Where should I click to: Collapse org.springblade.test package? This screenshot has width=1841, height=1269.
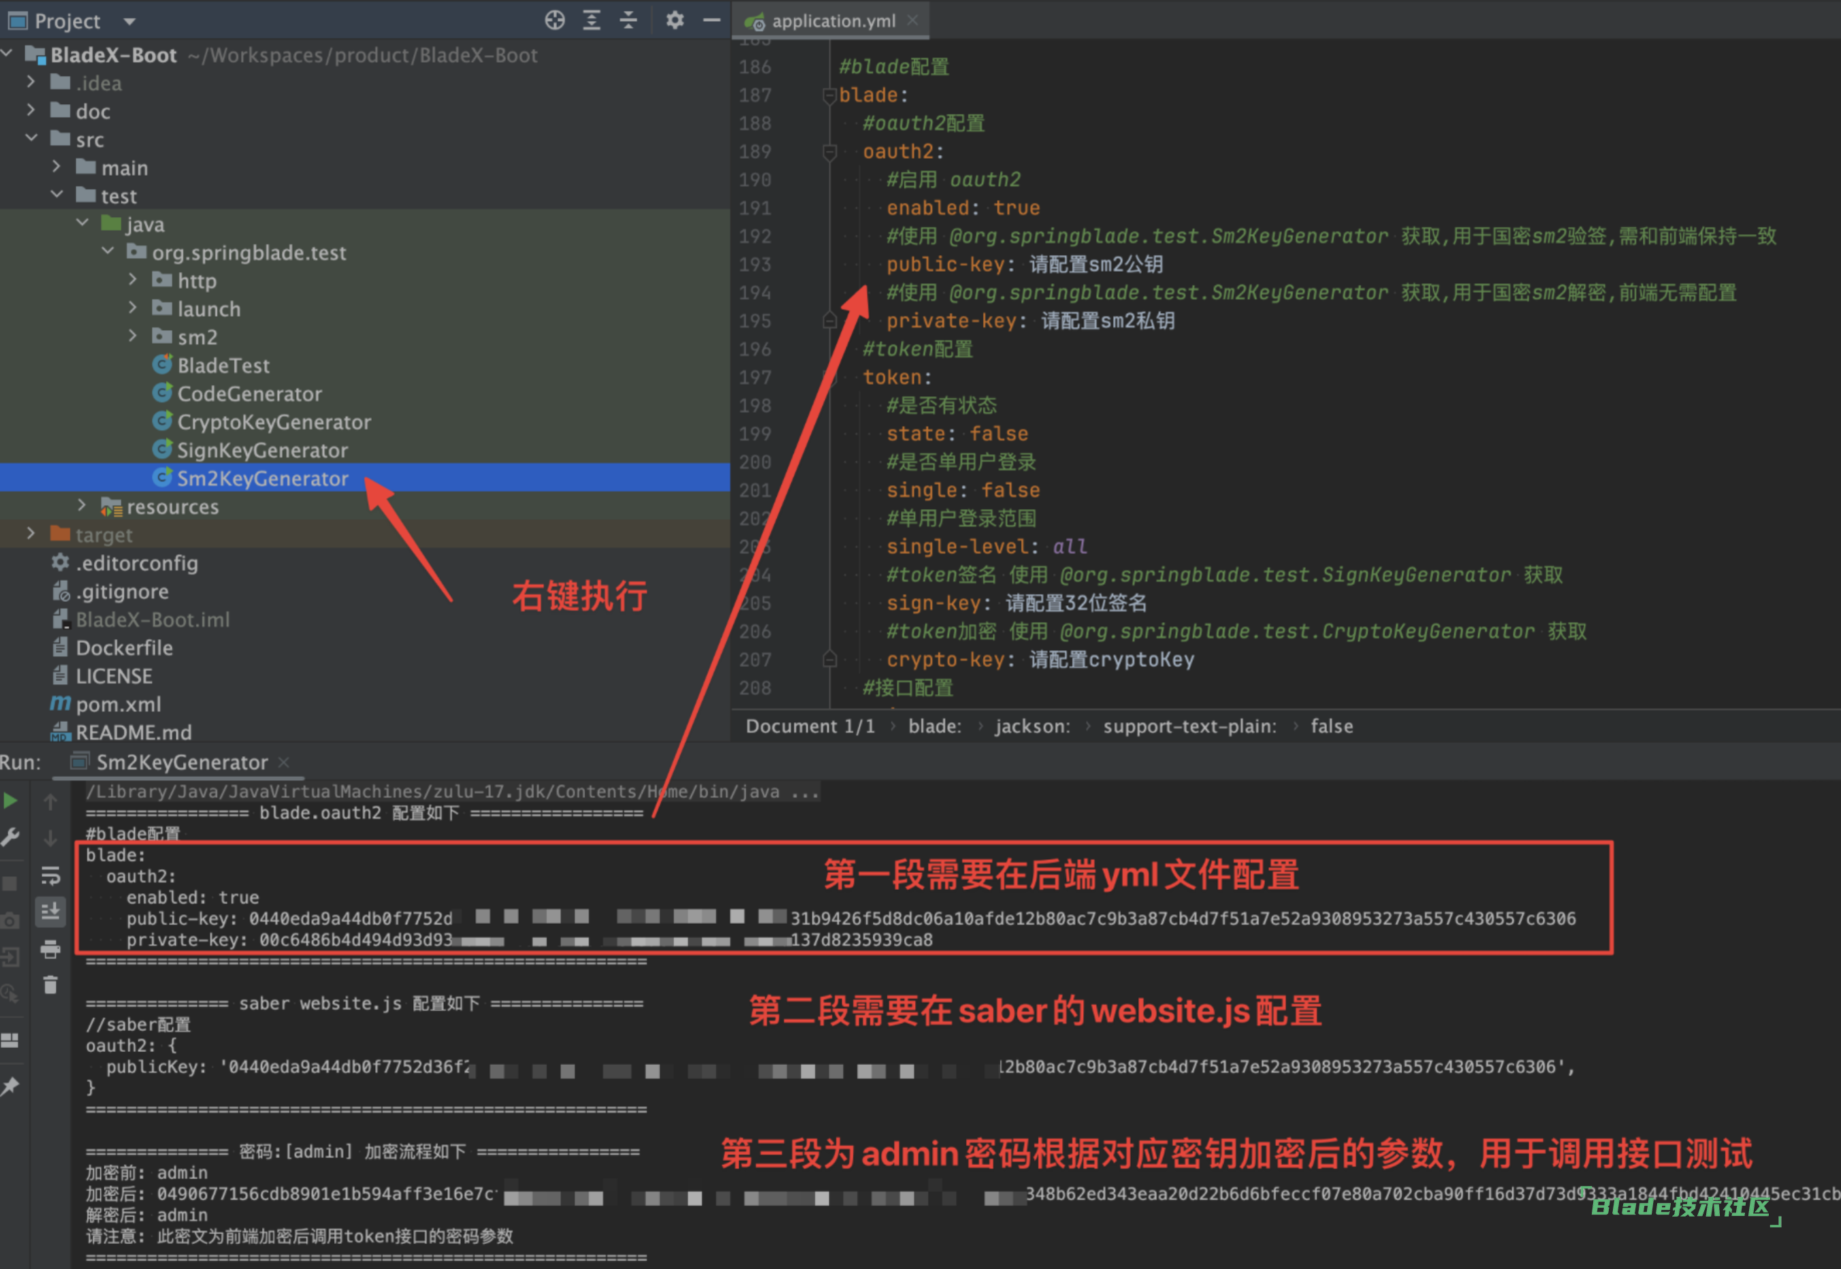(x=108, y=251)
